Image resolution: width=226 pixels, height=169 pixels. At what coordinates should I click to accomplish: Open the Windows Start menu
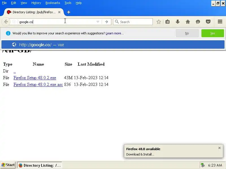tap(8, 165)
